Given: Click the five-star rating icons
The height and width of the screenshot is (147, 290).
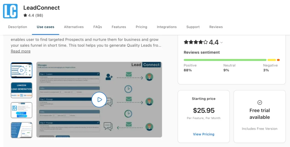Looking at the screenshot, I should click(196, 42).
